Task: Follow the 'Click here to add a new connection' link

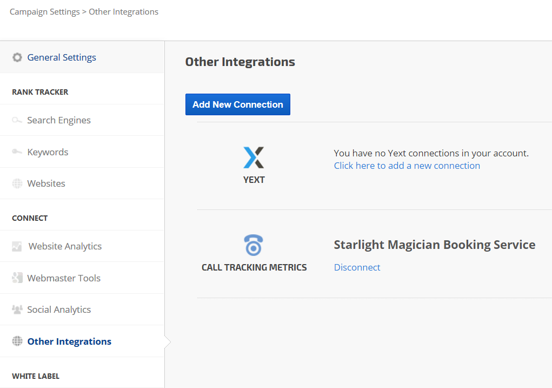Action: (407, 166)
